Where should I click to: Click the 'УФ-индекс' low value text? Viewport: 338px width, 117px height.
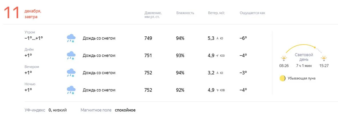[57, 110]
